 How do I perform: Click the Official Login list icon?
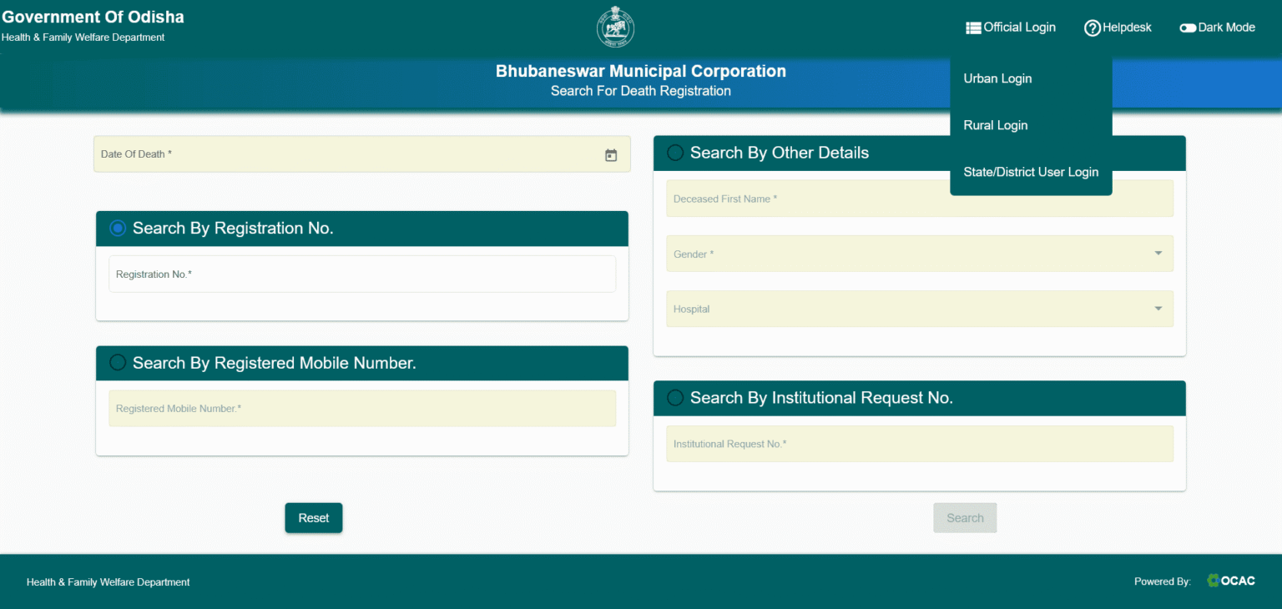(973, 28)
